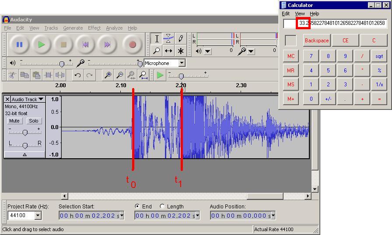Image resolution: width=392 pixels, height=235 pixels.
Task: Open the Effect menu
Action: pyautogui.click(x=94, y=28)
